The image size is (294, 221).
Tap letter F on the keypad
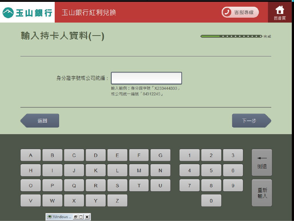tap(139, 155)
